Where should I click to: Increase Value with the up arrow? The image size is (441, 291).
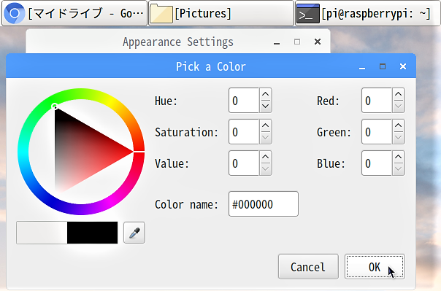[266, 157]
